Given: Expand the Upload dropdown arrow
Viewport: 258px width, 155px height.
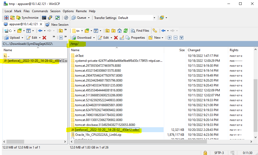Looking at the screenshot, I should tap(22, 38).
